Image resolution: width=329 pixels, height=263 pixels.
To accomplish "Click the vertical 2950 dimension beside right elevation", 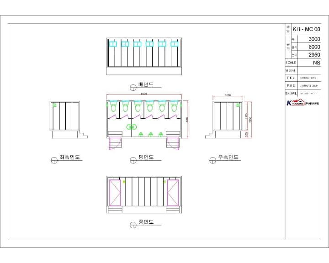I will point(250,120).
